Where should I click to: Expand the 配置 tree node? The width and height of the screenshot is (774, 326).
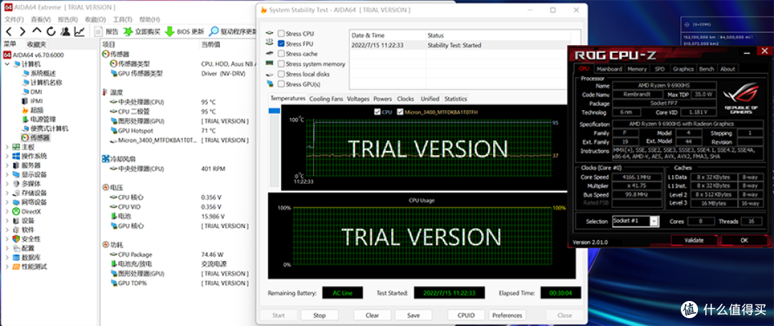pyautogui.click(x=7, y=248)
